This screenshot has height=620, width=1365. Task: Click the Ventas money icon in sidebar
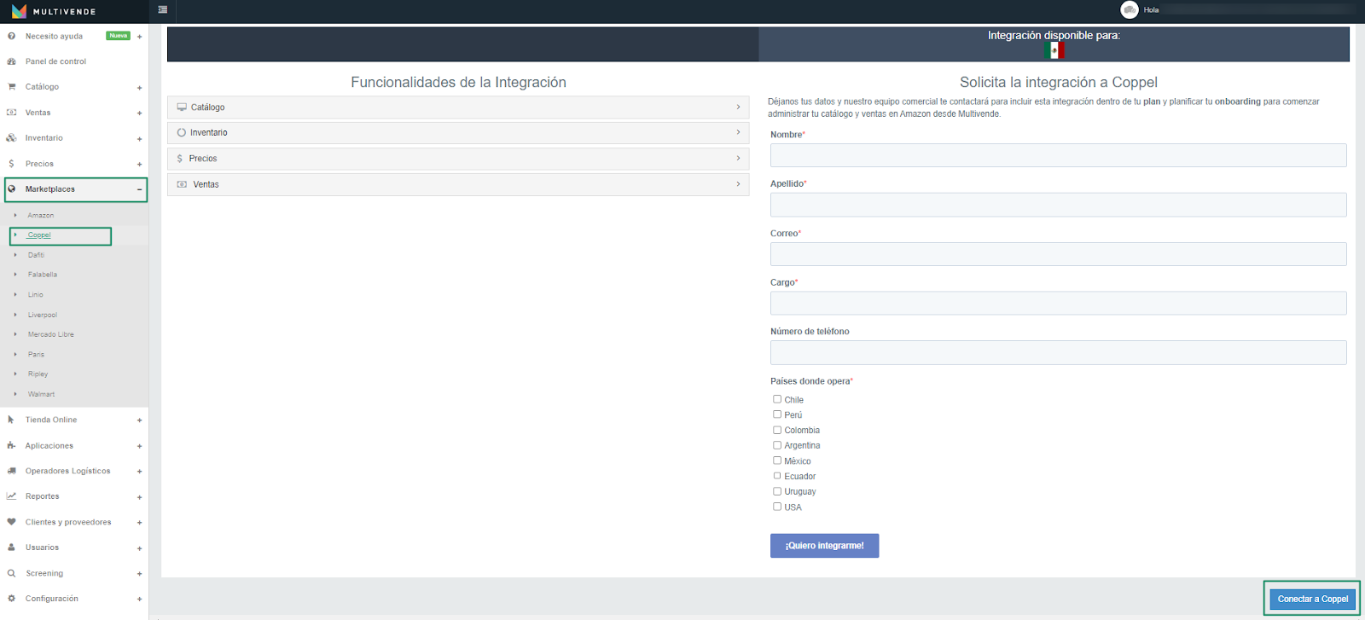pos(11,113)
